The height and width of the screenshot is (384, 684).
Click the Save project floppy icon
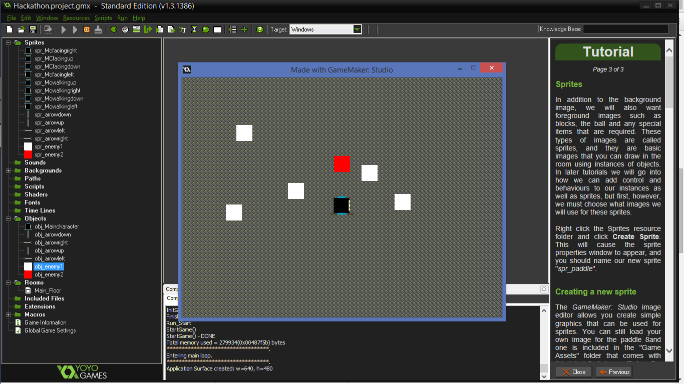click(x=33, y=29)
